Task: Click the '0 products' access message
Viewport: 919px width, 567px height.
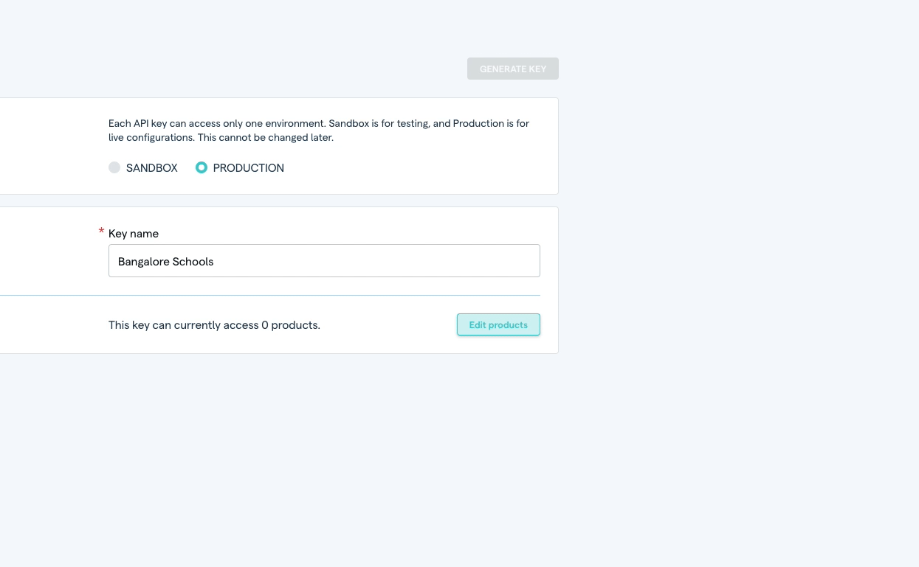Action: point(214,325)
